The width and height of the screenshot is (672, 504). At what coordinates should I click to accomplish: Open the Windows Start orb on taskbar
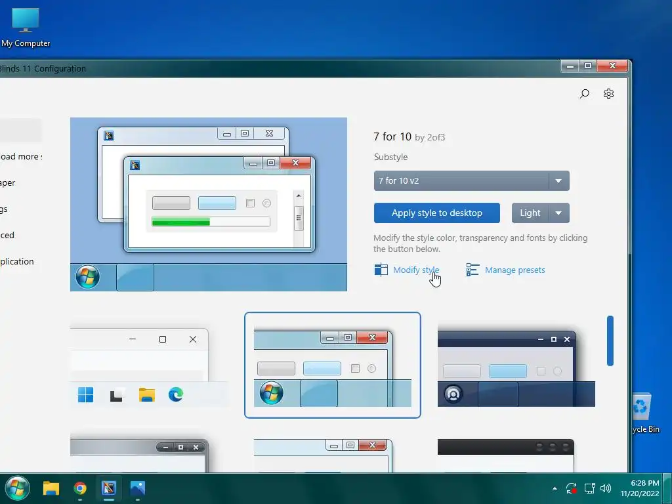(x=17, y=488)
